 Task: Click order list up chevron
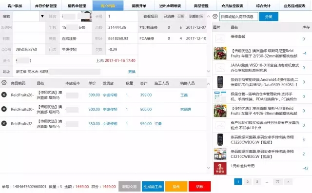208,84
